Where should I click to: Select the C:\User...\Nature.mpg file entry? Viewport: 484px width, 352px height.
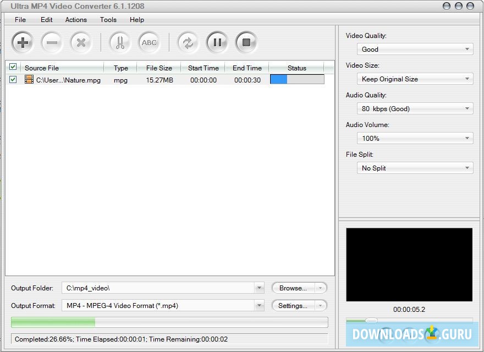click(68, 80)
